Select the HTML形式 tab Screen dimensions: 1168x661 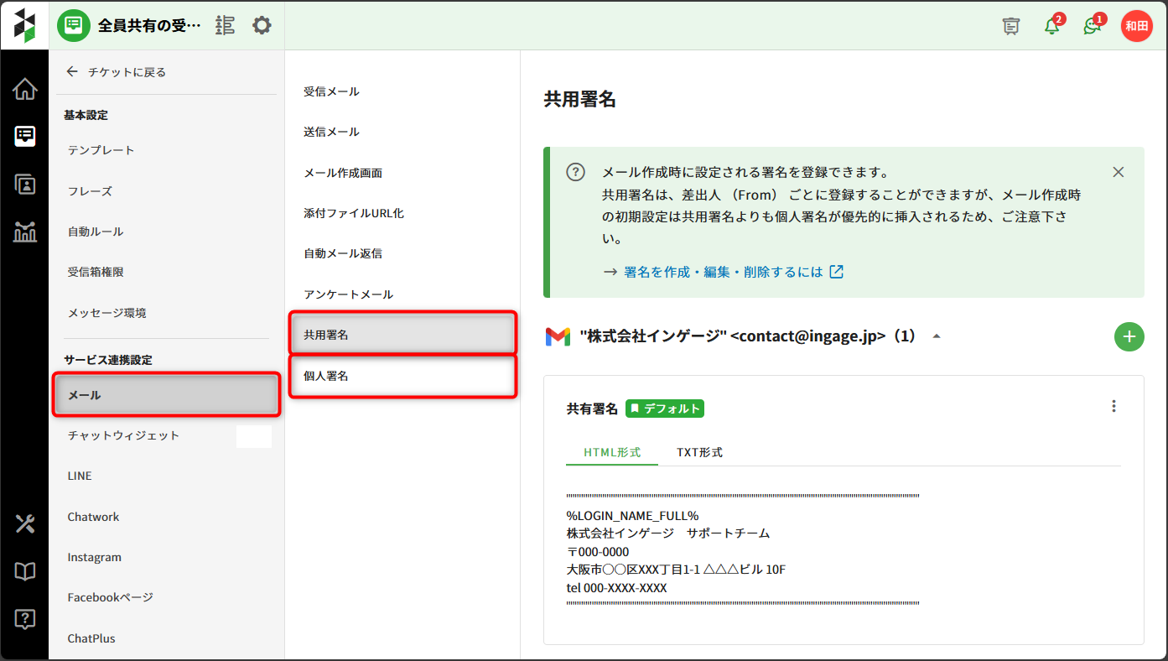click(612, 452)
